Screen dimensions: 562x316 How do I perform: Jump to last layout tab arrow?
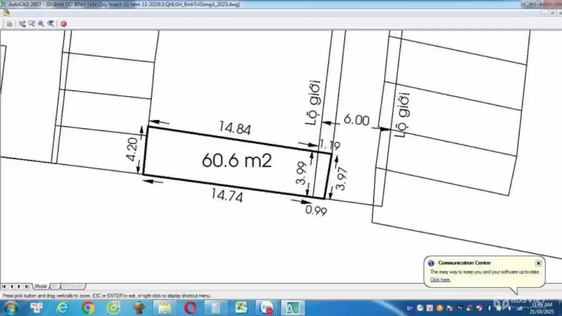(x=27, y=287)
